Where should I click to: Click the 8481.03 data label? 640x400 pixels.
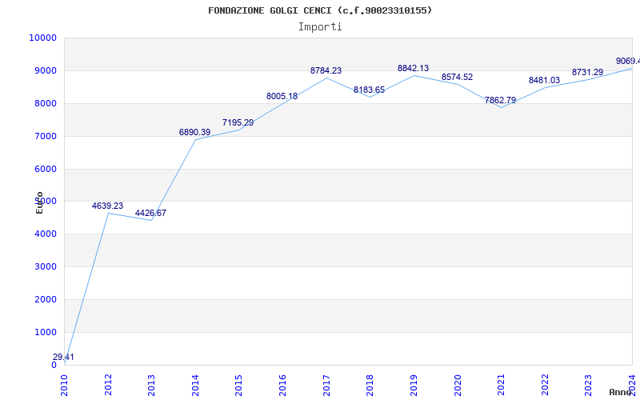click(545, 81)
